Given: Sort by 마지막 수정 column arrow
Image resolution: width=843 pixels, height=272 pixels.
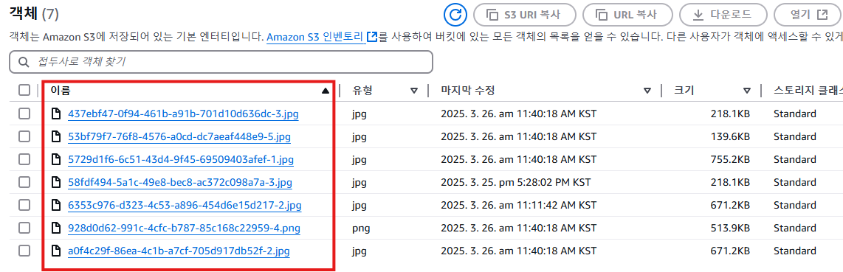Looking at the screenshot, I should [x=647, y=91].
